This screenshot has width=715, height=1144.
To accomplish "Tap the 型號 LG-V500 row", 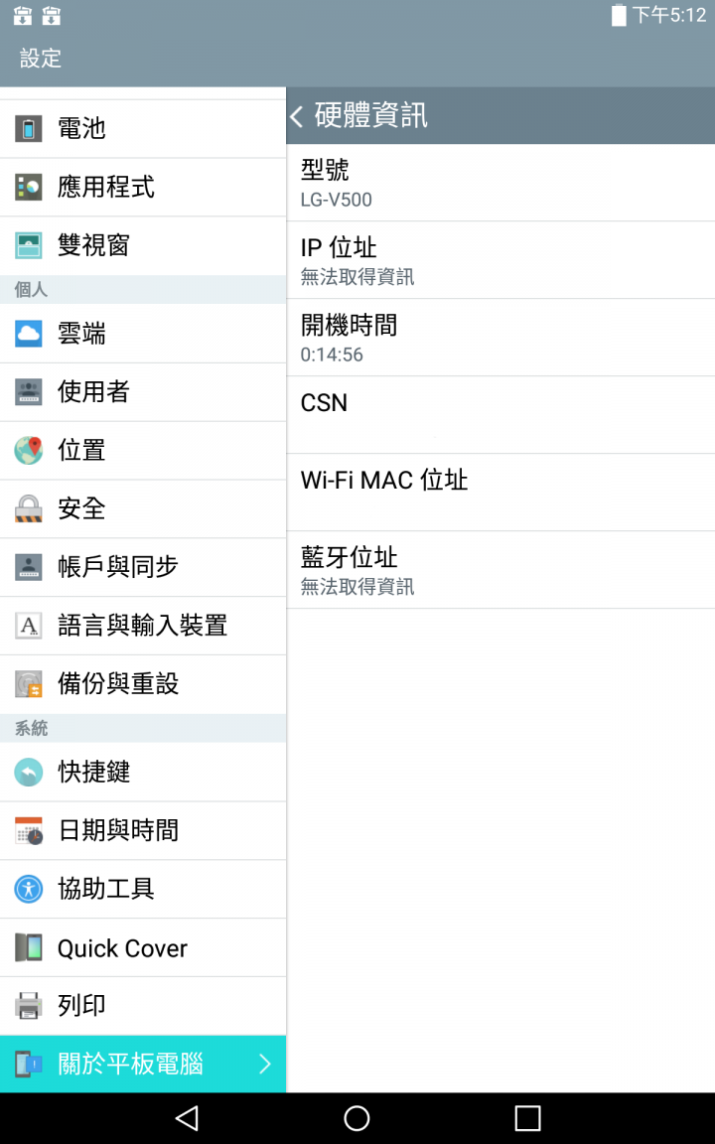I will 500,183.
